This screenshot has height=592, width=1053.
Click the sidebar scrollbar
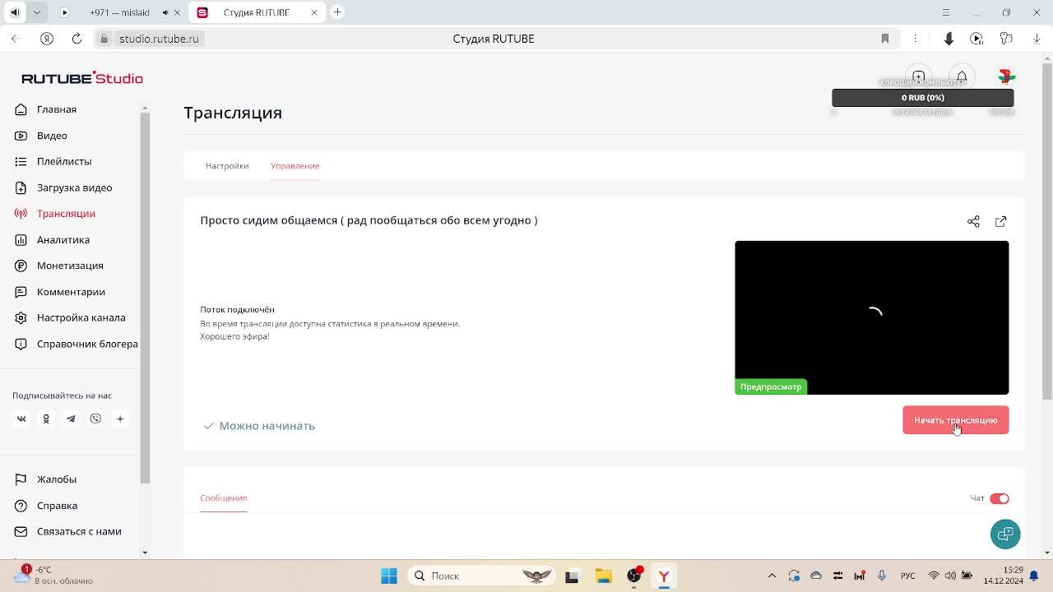145,296
